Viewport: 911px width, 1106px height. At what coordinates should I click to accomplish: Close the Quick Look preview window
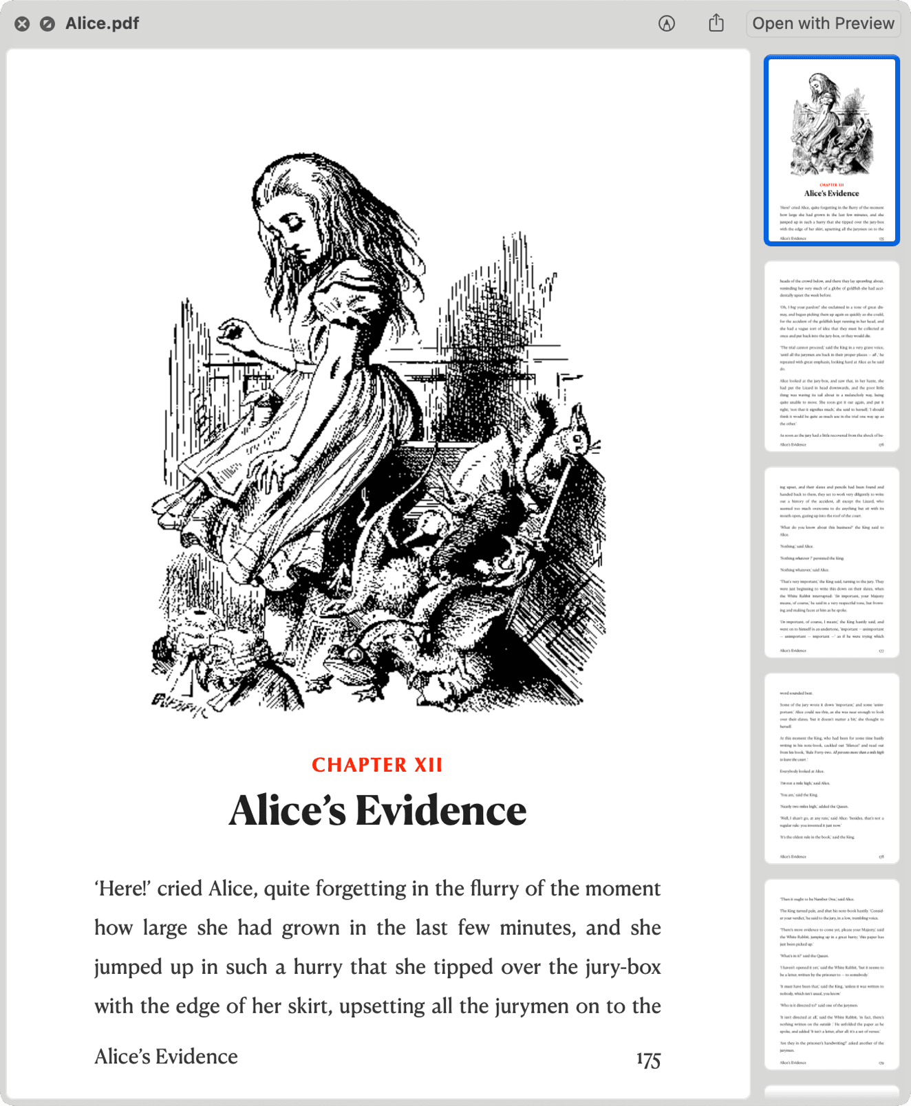coord(22,24)
